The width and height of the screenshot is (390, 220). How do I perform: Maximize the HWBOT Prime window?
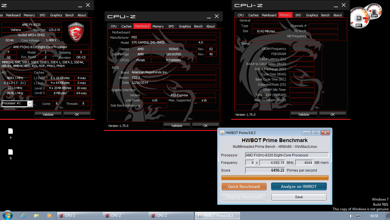(x=316, y=133)
